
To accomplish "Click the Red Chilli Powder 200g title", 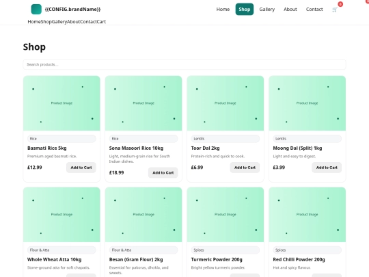I will [x=299, y=260].
